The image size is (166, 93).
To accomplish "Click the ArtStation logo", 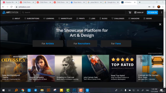I will [x=10, y=12].
